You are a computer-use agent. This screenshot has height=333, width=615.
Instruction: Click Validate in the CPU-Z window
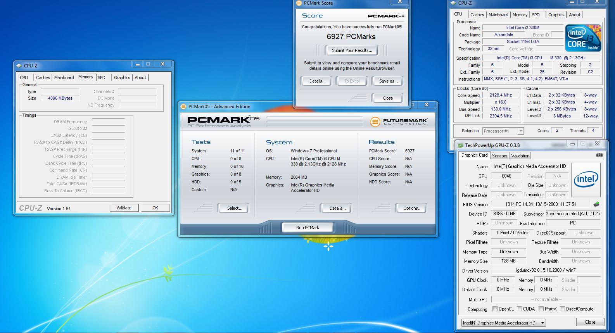point(124,208)
